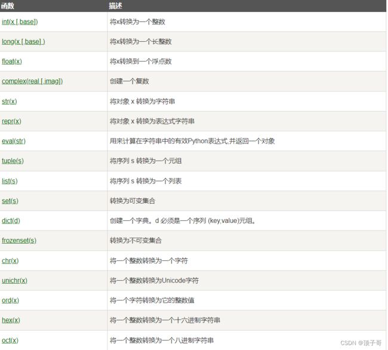This screenshot has width=388, height=350.
Task: Select the text 将一个字符转换为它的整数值
Action: coord(152,300)
